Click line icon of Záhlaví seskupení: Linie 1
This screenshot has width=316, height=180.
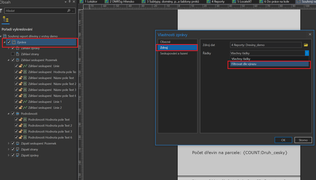[25, 102]
